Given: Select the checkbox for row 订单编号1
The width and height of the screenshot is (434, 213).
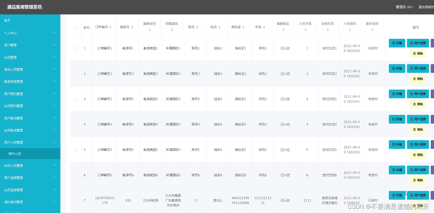Looking at the screenshot, I should tap(76, 48).
